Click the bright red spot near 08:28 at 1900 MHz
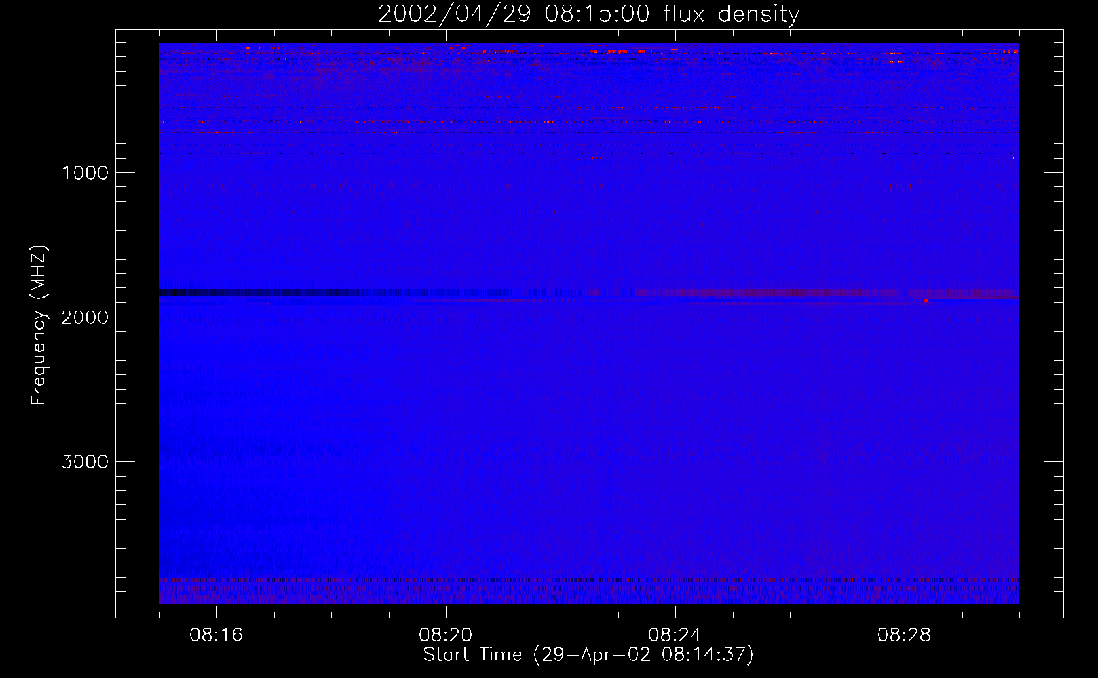Image resolution: width=1098 pixels, height=678 pixels. 926,300
